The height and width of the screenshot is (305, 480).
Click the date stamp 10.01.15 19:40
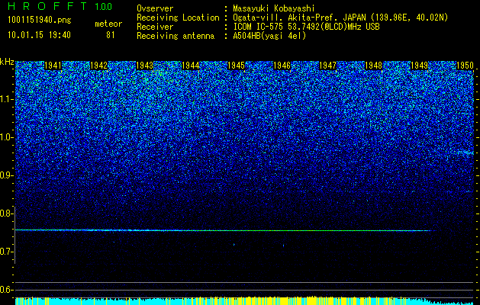39,35
